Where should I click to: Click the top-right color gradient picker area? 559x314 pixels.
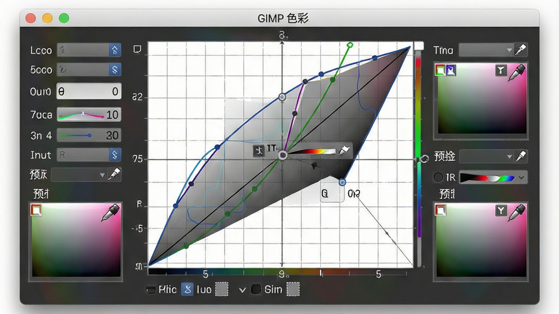481,99
